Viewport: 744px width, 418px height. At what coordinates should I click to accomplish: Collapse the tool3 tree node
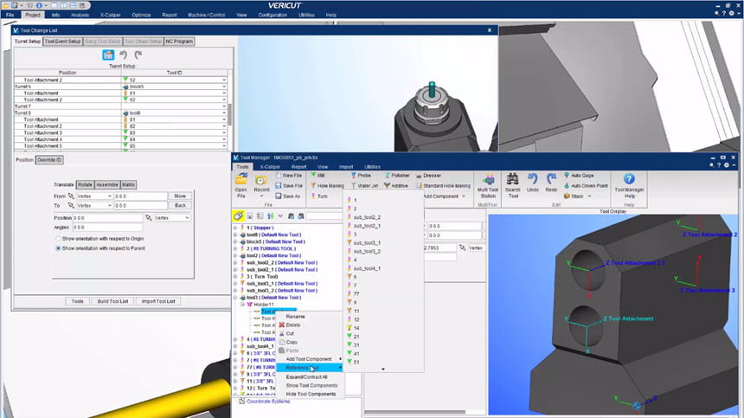tap(234, 298)
